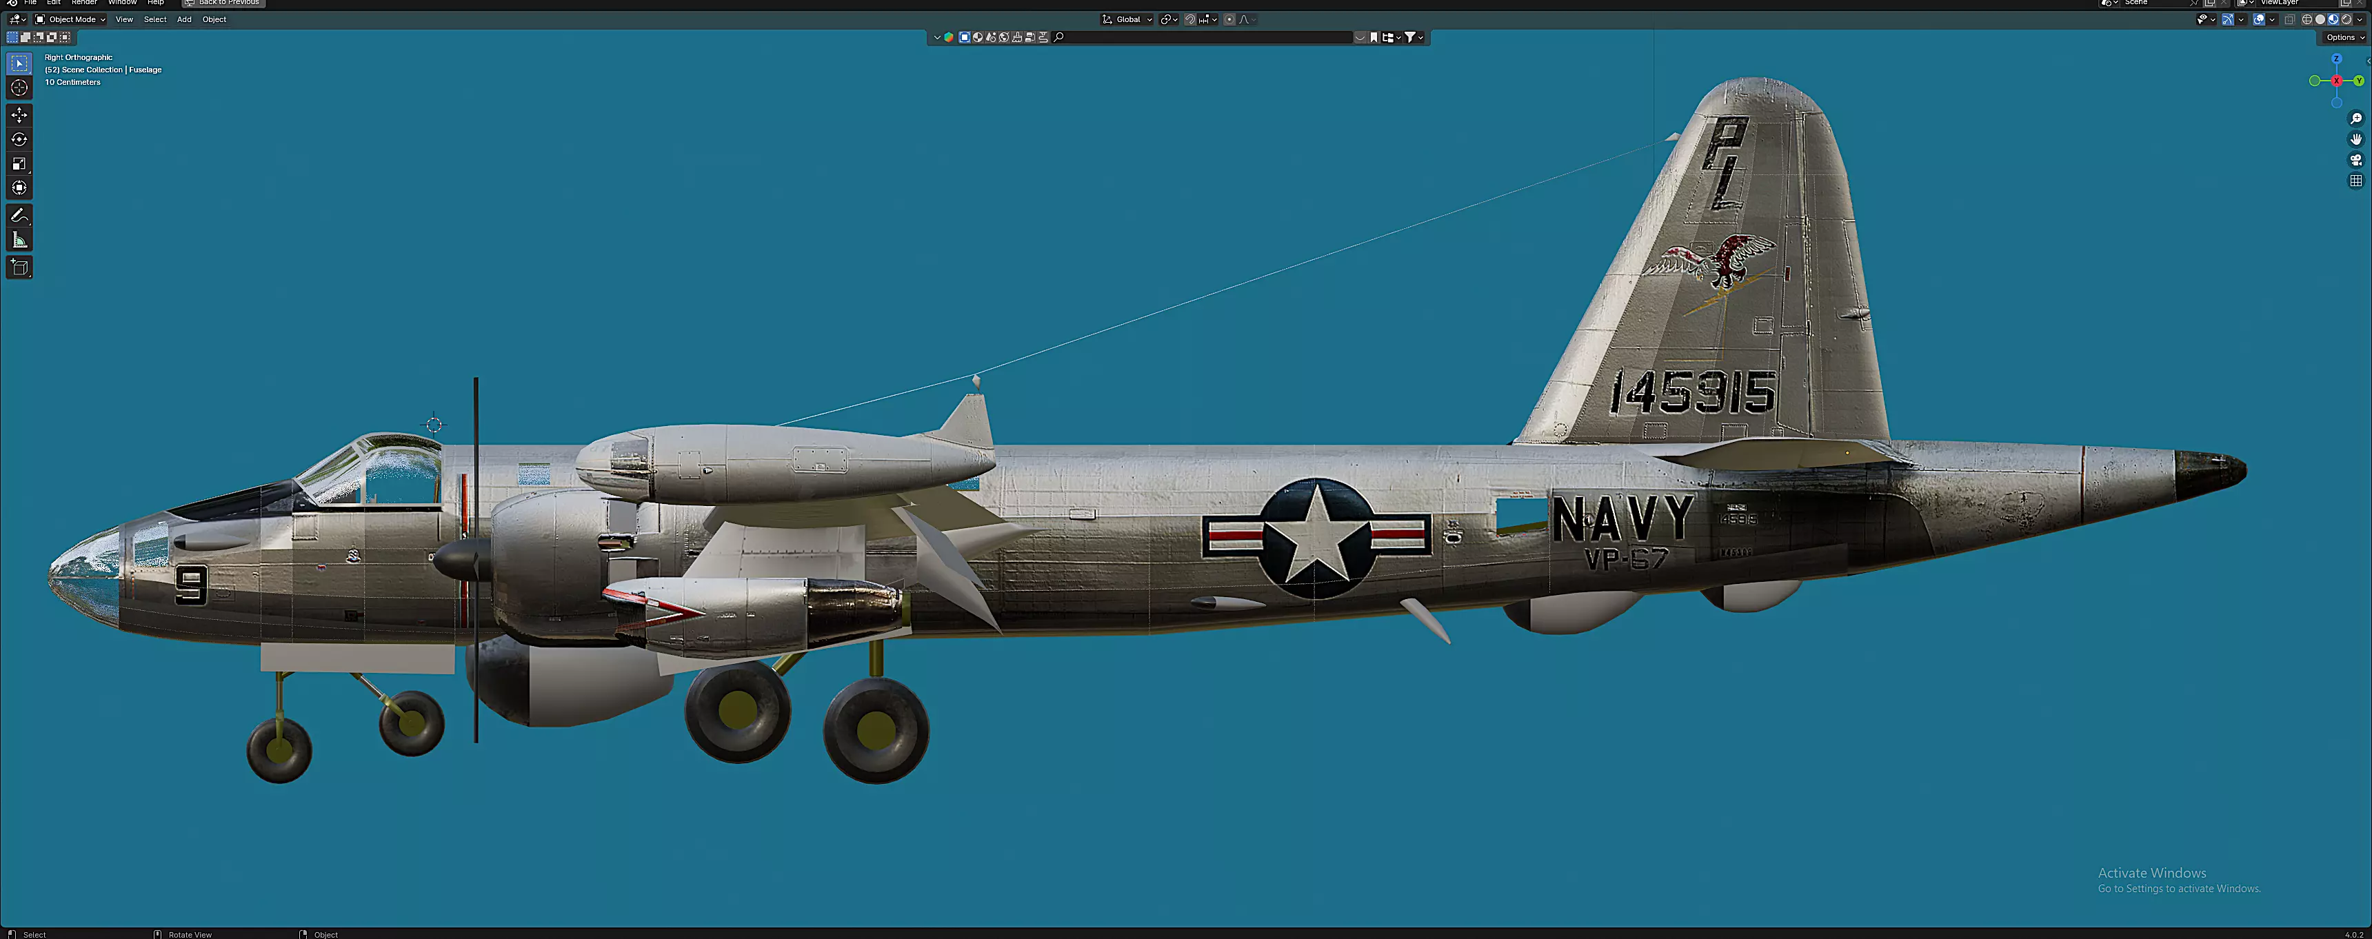This screenshot has width=2372, height=939.
Task: Open the pivot point dropdown
Action: coord(1169,19)
